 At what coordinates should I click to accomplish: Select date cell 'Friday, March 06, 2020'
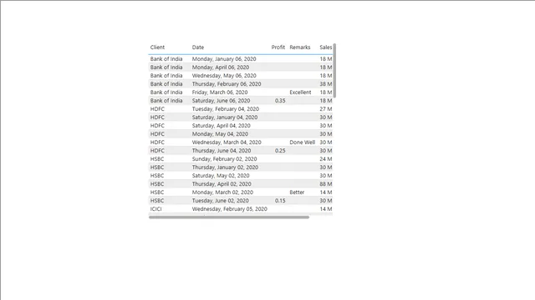click(x=220, y=92)
